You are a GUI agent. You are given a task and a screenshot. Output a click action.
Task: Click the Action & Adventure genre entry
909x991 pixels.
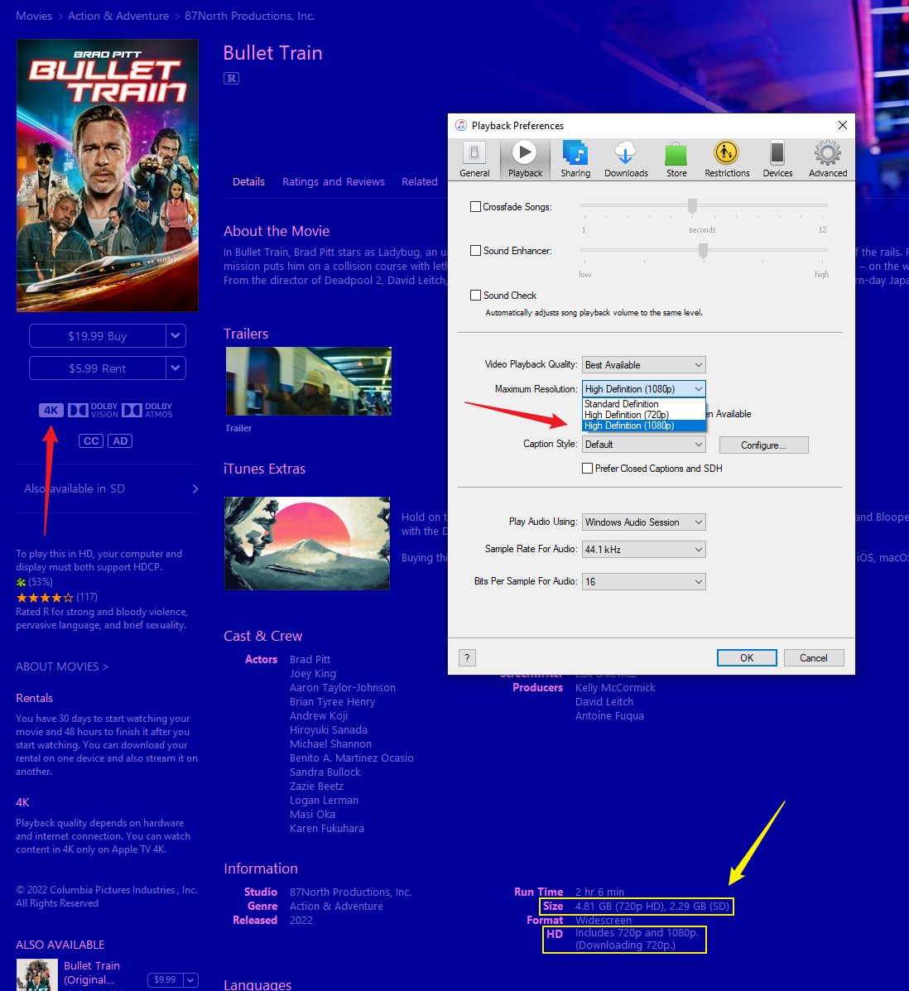point(336,906)
